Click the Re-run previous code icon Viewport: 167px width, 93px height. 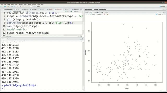click(71, 11)
